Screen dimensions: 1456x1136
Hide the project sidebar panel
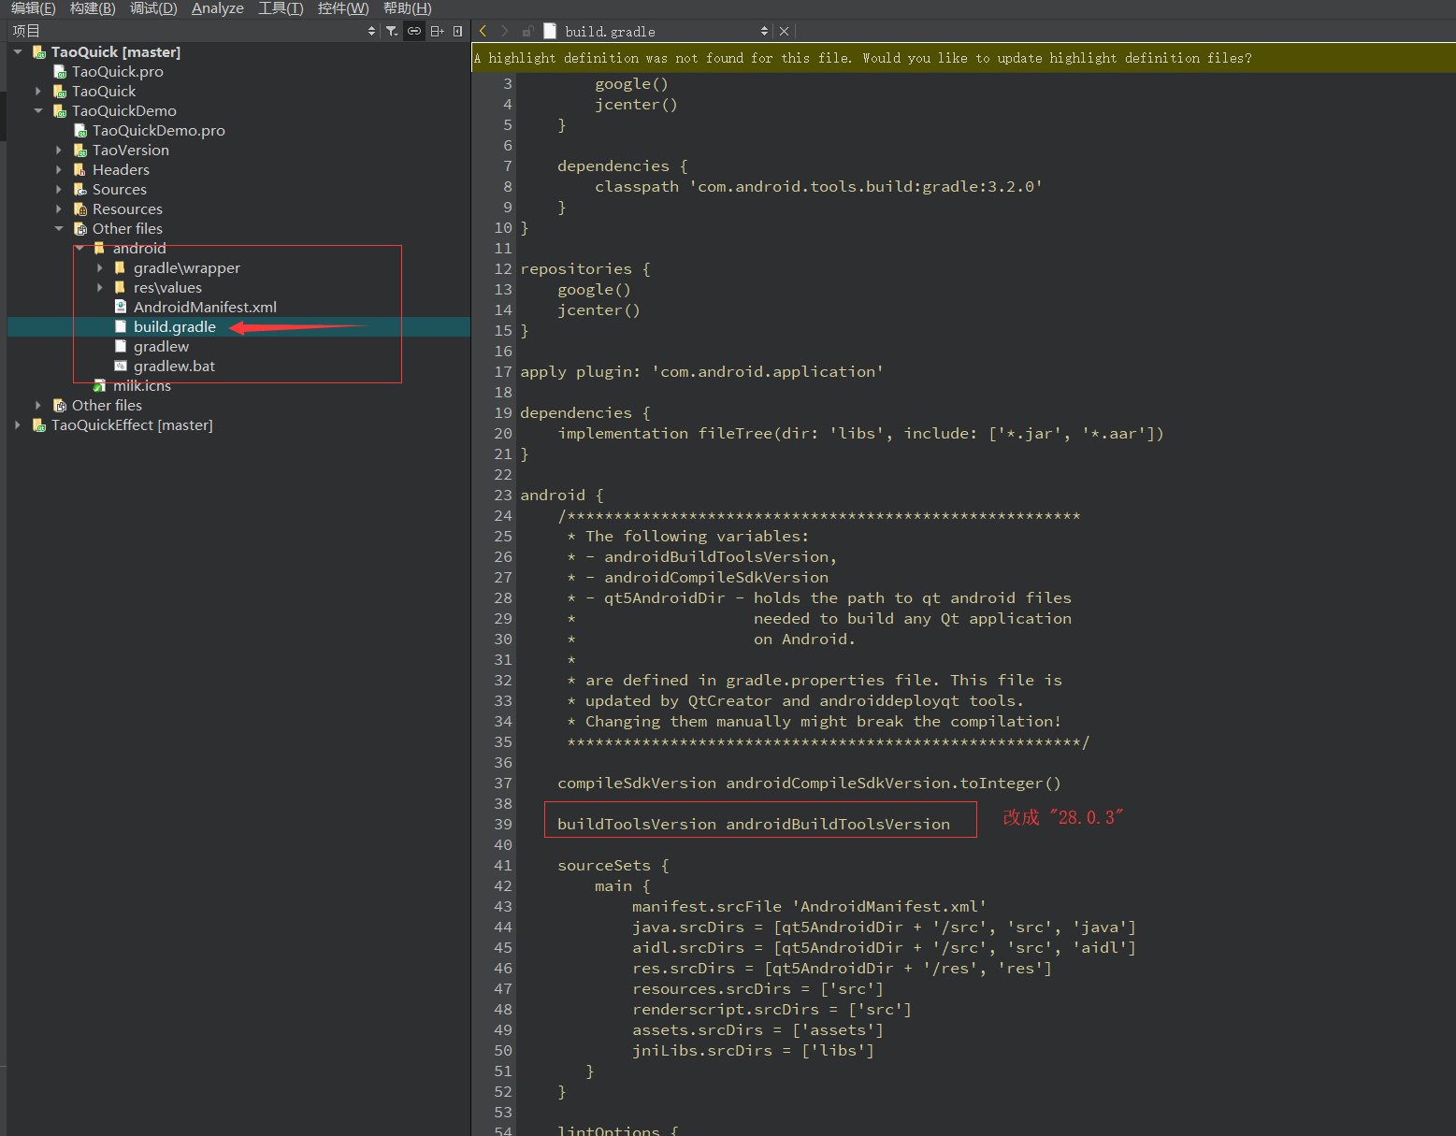pyautogui.click(x=457, y=31)
